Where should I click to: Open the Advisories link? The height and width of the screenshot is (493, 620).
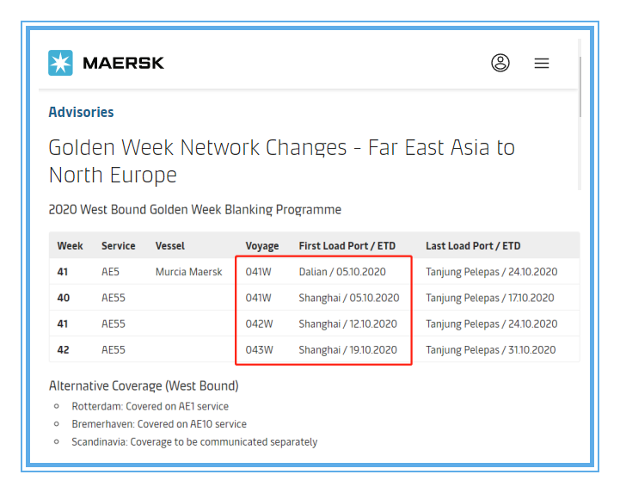[81, 112]
